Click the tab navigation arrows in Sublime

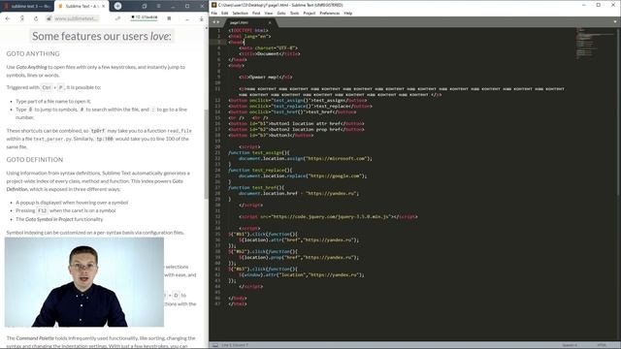215,22
